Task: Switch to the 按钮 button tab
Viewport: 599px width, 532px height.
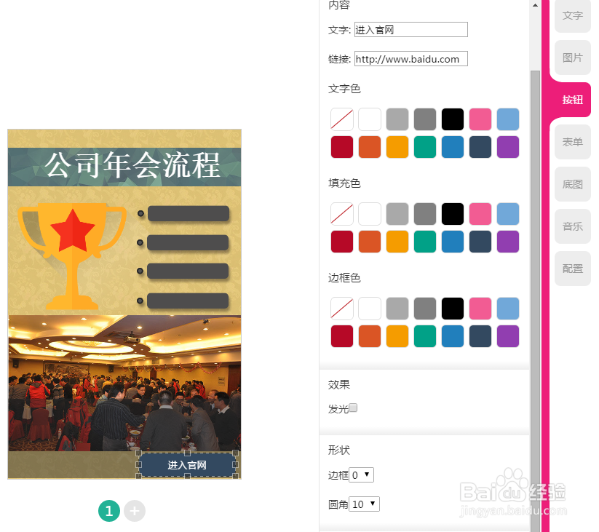Action: coord(572,100)
